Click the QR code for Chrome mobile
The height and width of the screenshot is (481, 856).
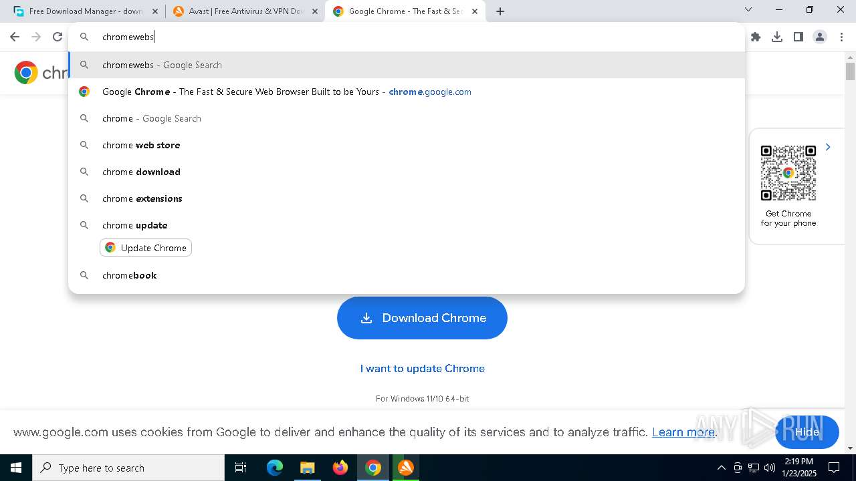coord(788,173)
